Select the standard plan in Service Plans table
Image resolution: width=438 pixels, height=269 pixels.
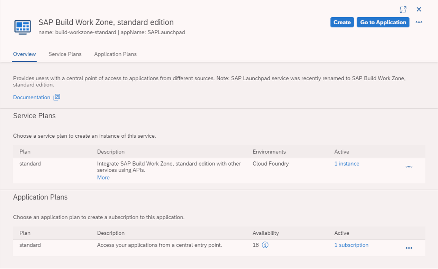[x=30, y=164]
